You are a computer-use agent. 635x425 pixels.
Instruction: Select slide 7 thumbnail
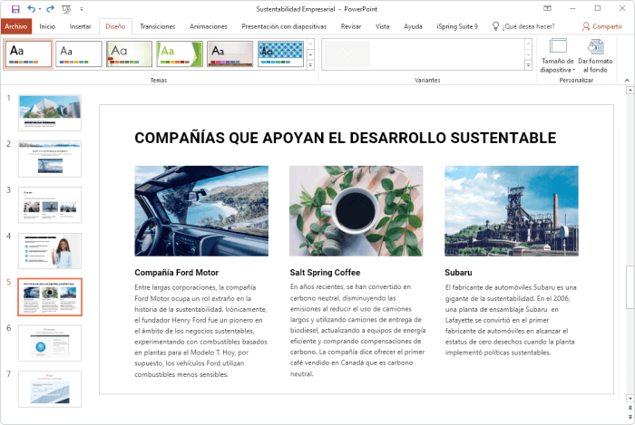(x=50, y=389)
